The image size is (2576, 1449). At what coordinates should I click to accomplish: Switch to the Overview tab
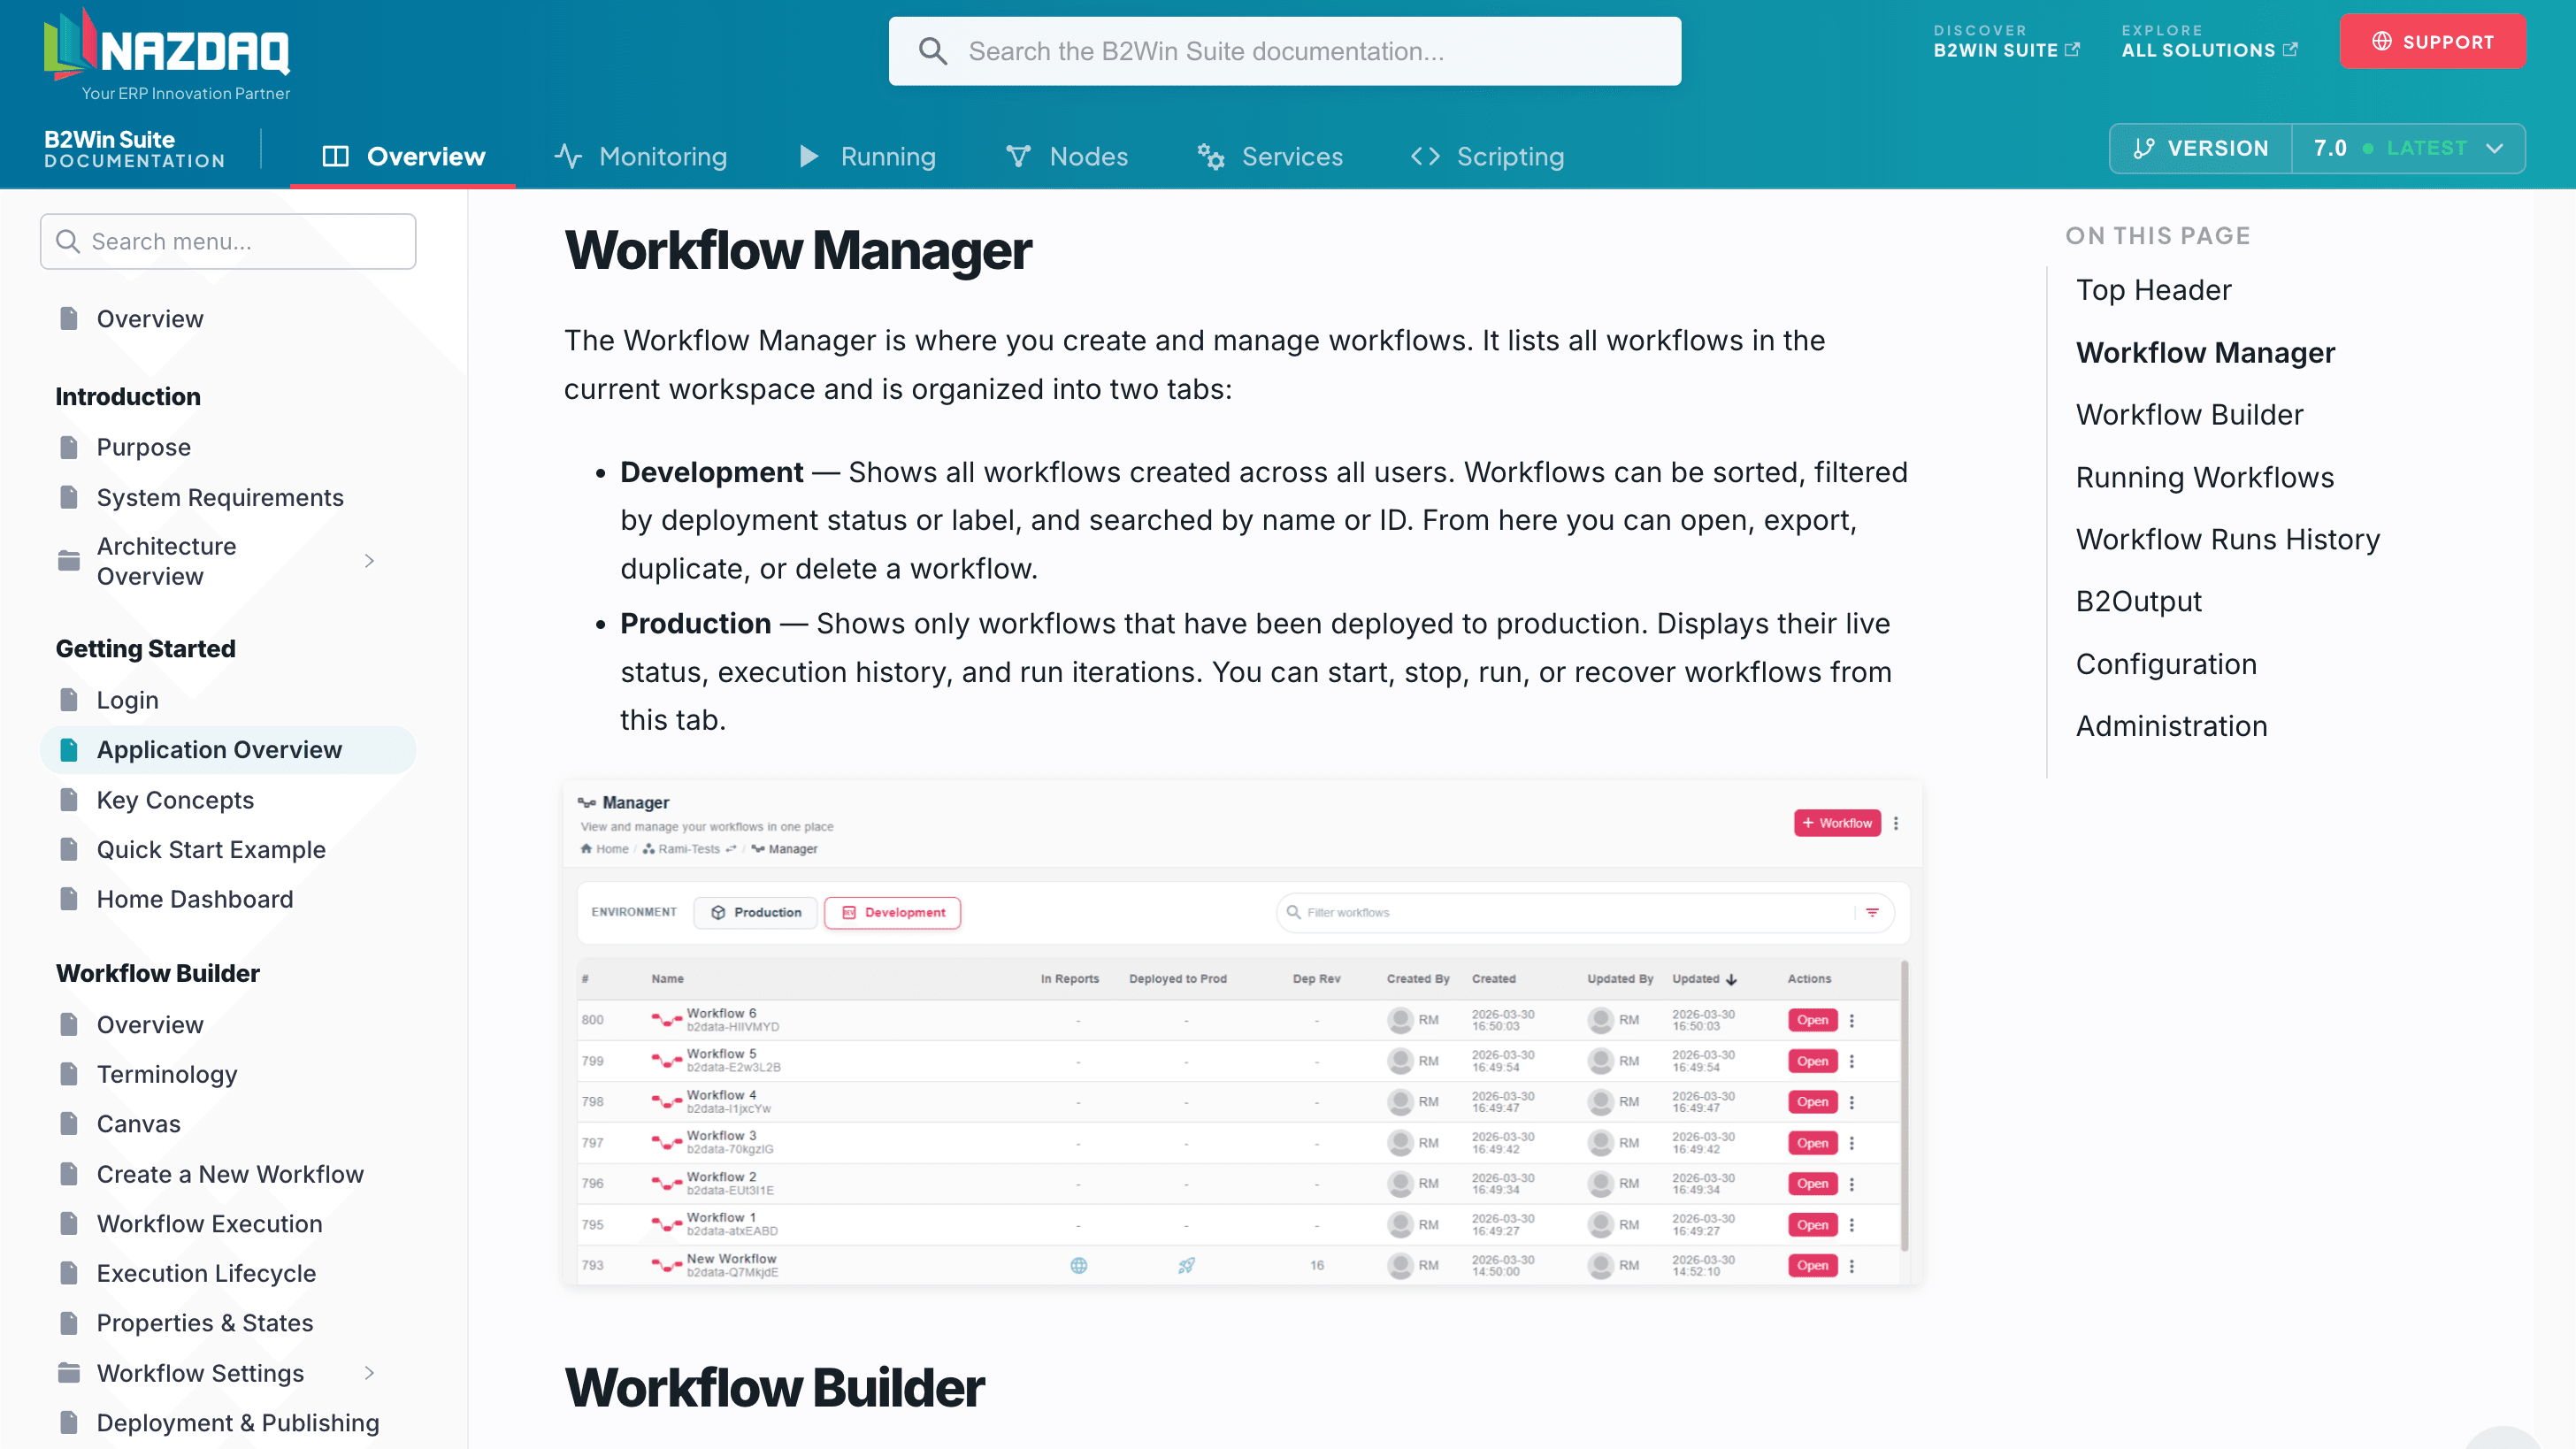click(x=403, y=156)
